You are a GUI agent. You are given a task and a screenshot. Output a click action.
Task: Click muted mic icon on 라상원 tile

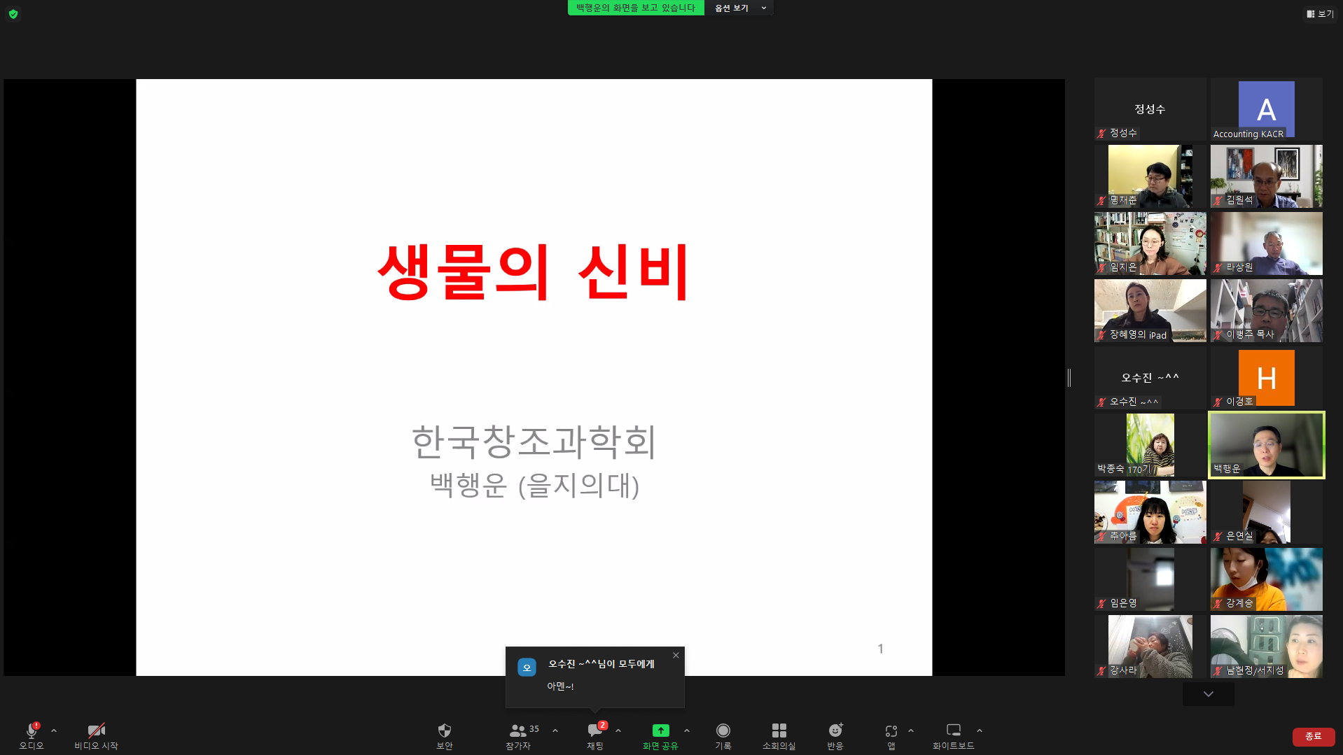[1218, 267]
